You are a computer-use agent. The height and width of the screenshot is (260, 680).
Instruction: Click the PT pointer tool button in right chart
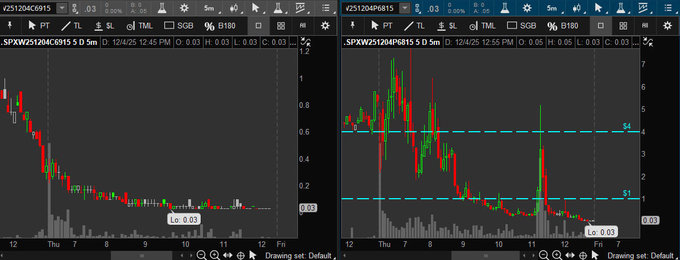tap(382, 26)
